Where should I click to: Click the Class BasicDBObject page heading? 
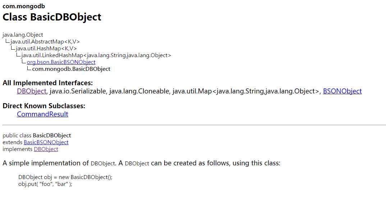click(52, 17)
